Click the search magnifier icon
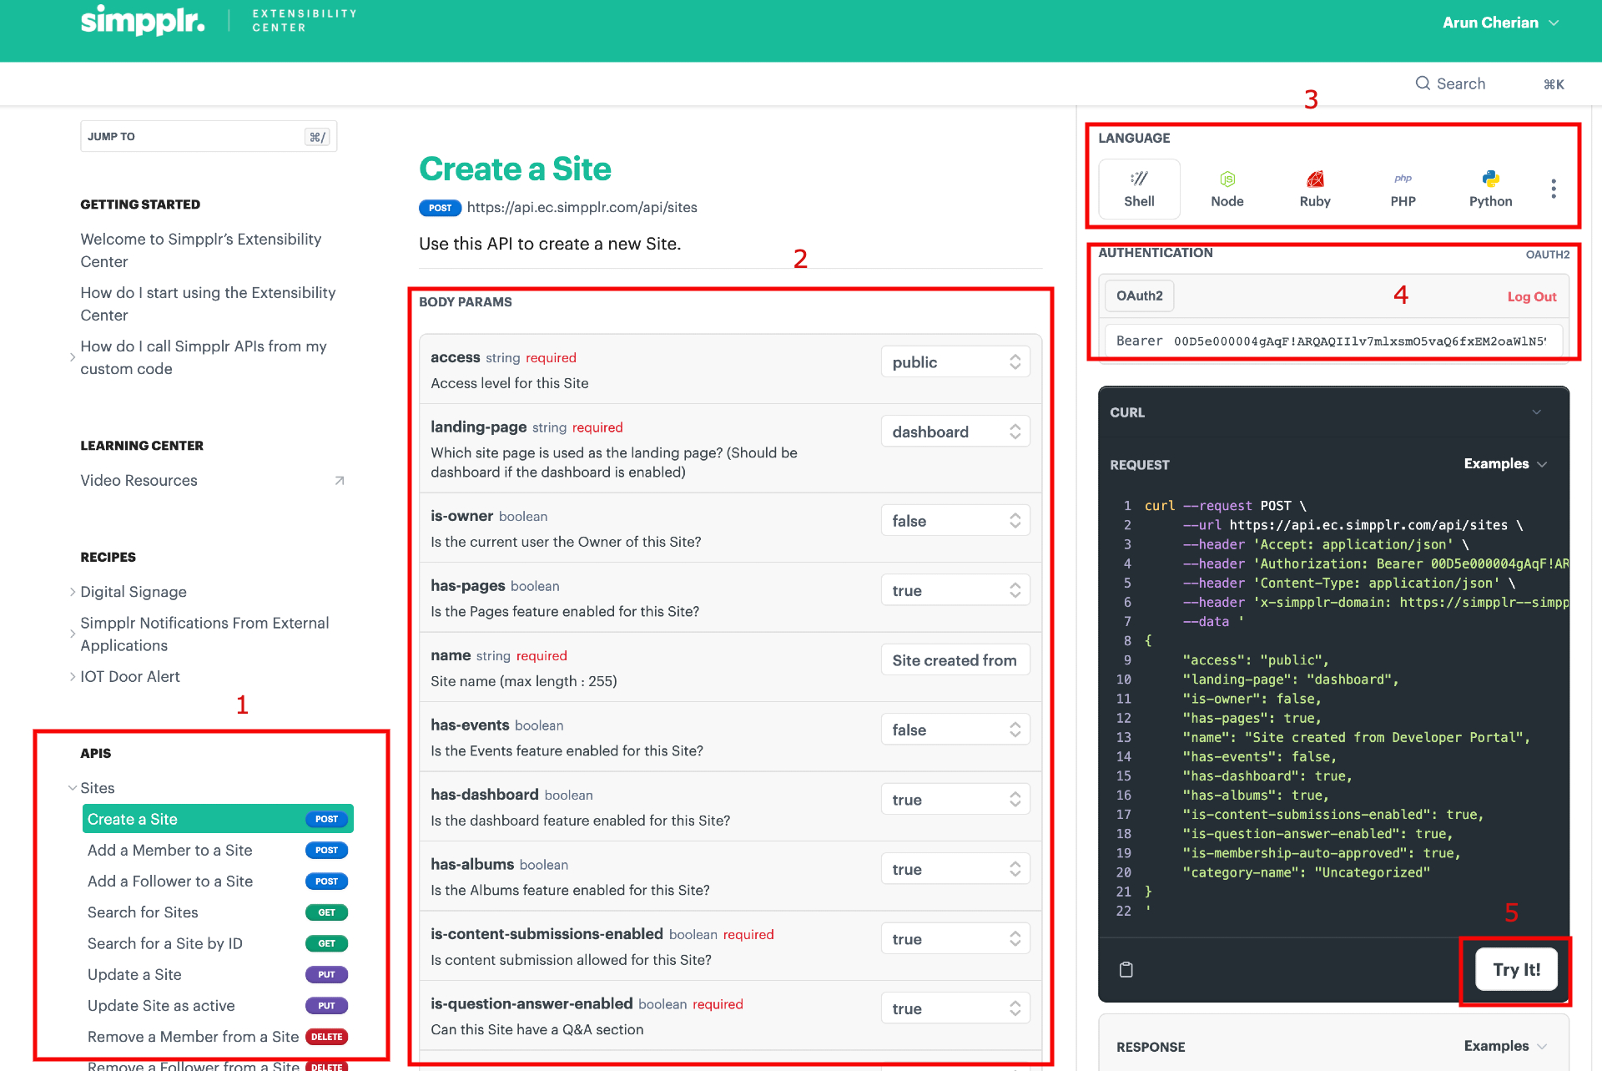Viewport: 1602px width, 1071px height. 1423,83
